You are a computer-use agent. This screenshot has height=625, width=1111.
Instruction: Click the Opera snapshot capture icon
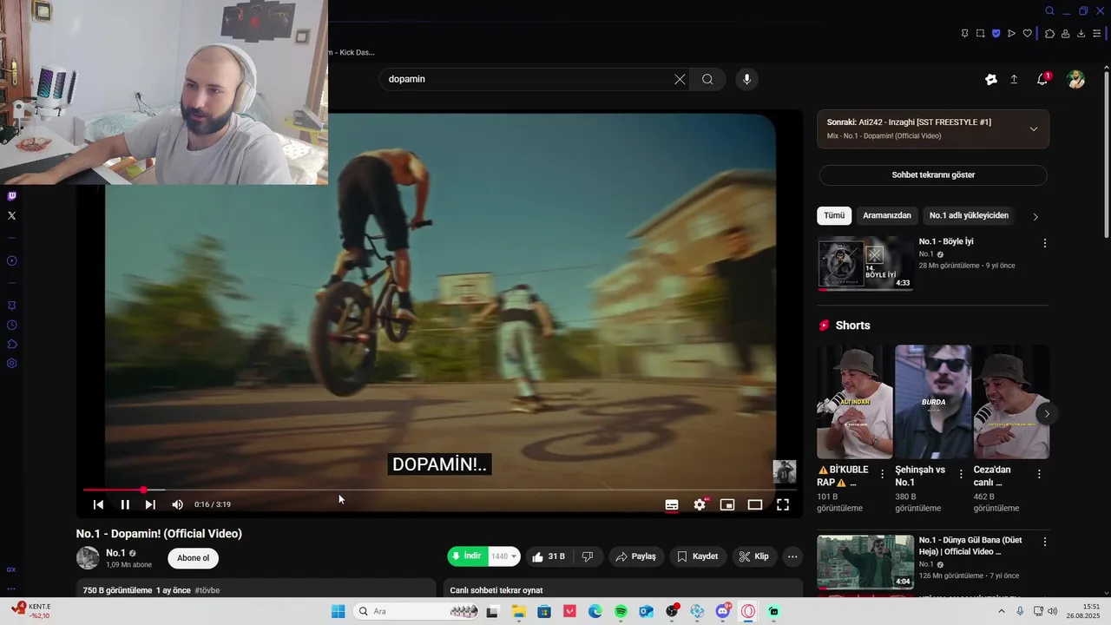pyautogui.click(x=980, y=34)
